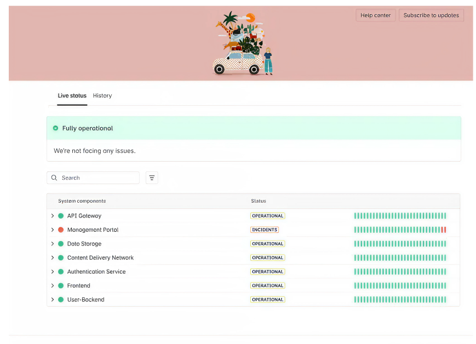Select the Live status tab
This screenshot has width=476, height=344.
tap(72, 95)
